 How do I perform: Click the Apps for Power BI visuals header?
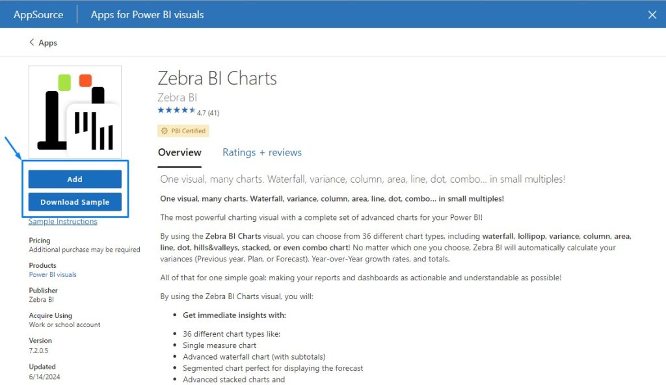147,14
